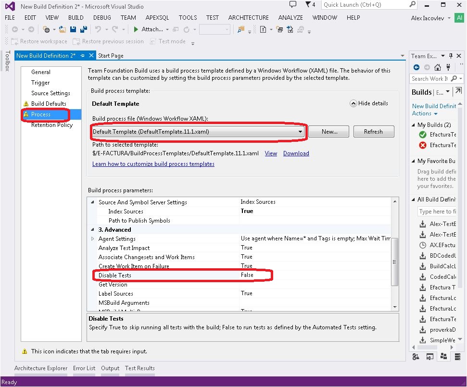Viewport: 467px width, 387px height.
Task: Go to Team Explorer Home page
Action: click(438, 67)
